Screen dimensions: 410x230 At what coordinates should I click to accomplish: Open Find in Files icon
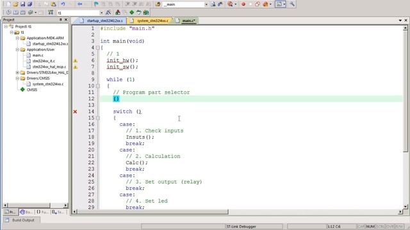click(x=158, y=4)
